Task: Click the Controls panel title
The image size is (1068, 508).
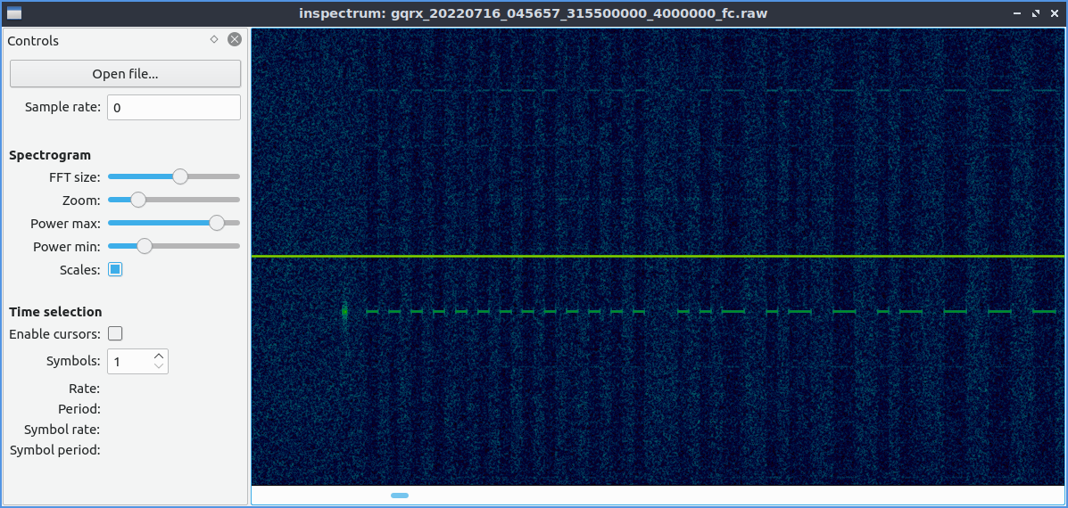Action: 33,41
